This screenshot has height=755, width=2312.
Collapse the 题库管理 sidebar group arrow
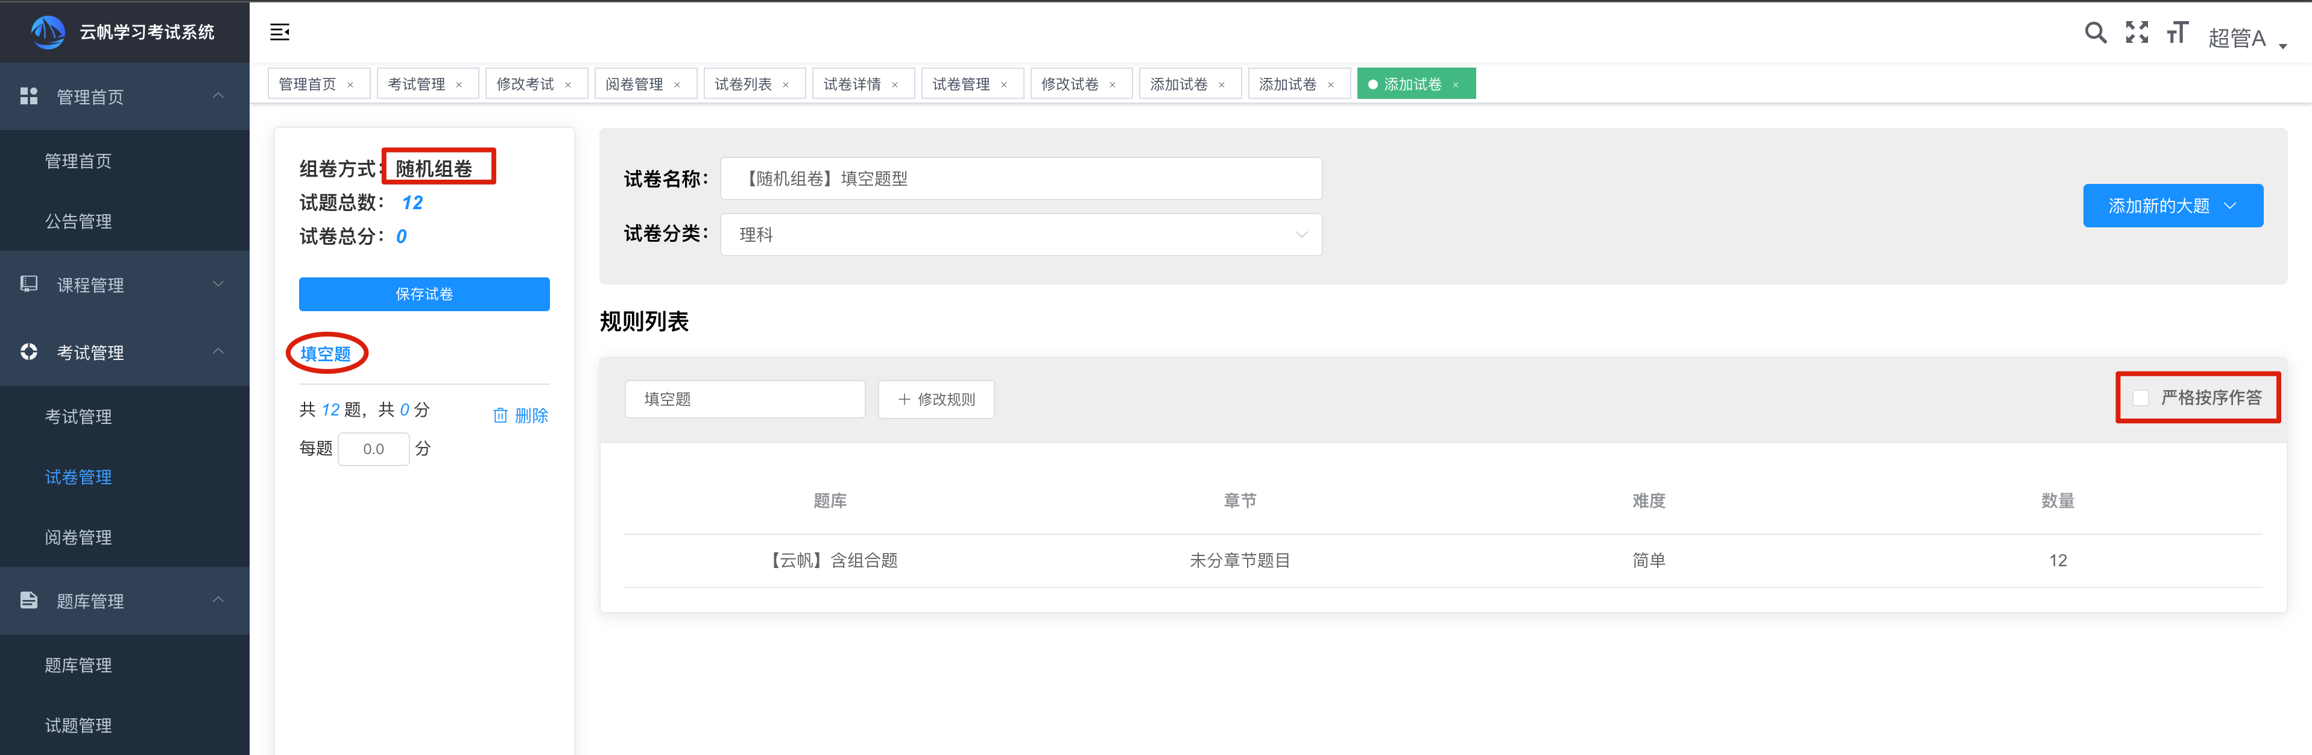click(x=218, y=599)
